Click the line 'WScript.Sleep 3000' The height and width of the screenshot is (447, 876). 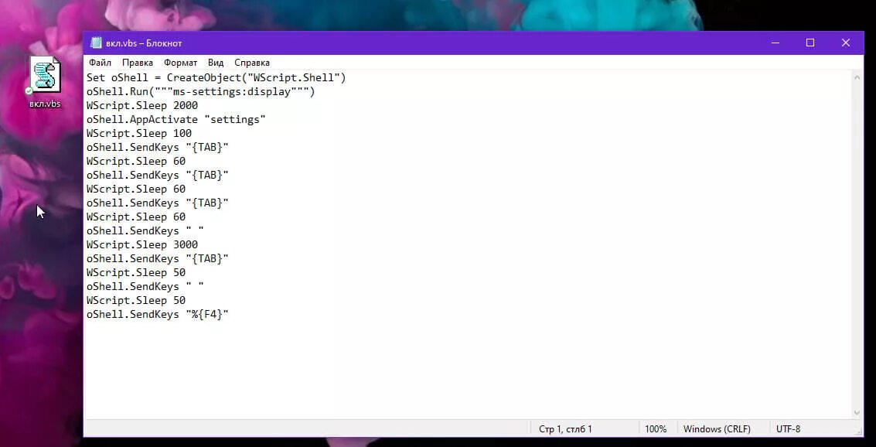pyautogui.click(x=142, y=244)
